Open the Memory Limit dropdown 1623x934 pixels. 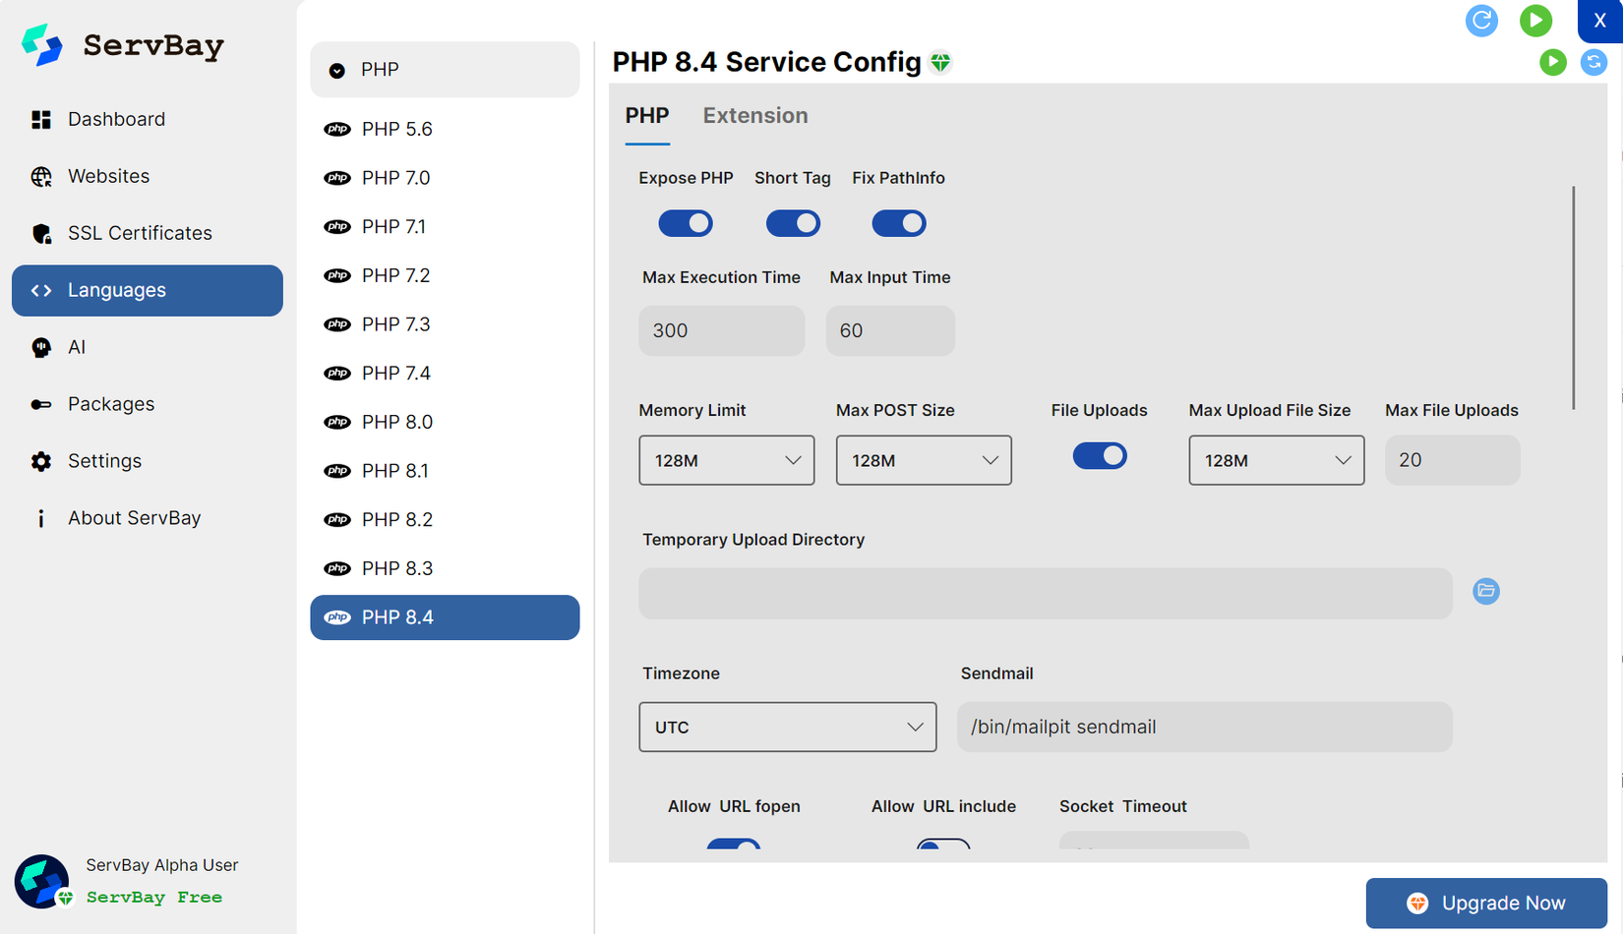click(x=726, y=460)
